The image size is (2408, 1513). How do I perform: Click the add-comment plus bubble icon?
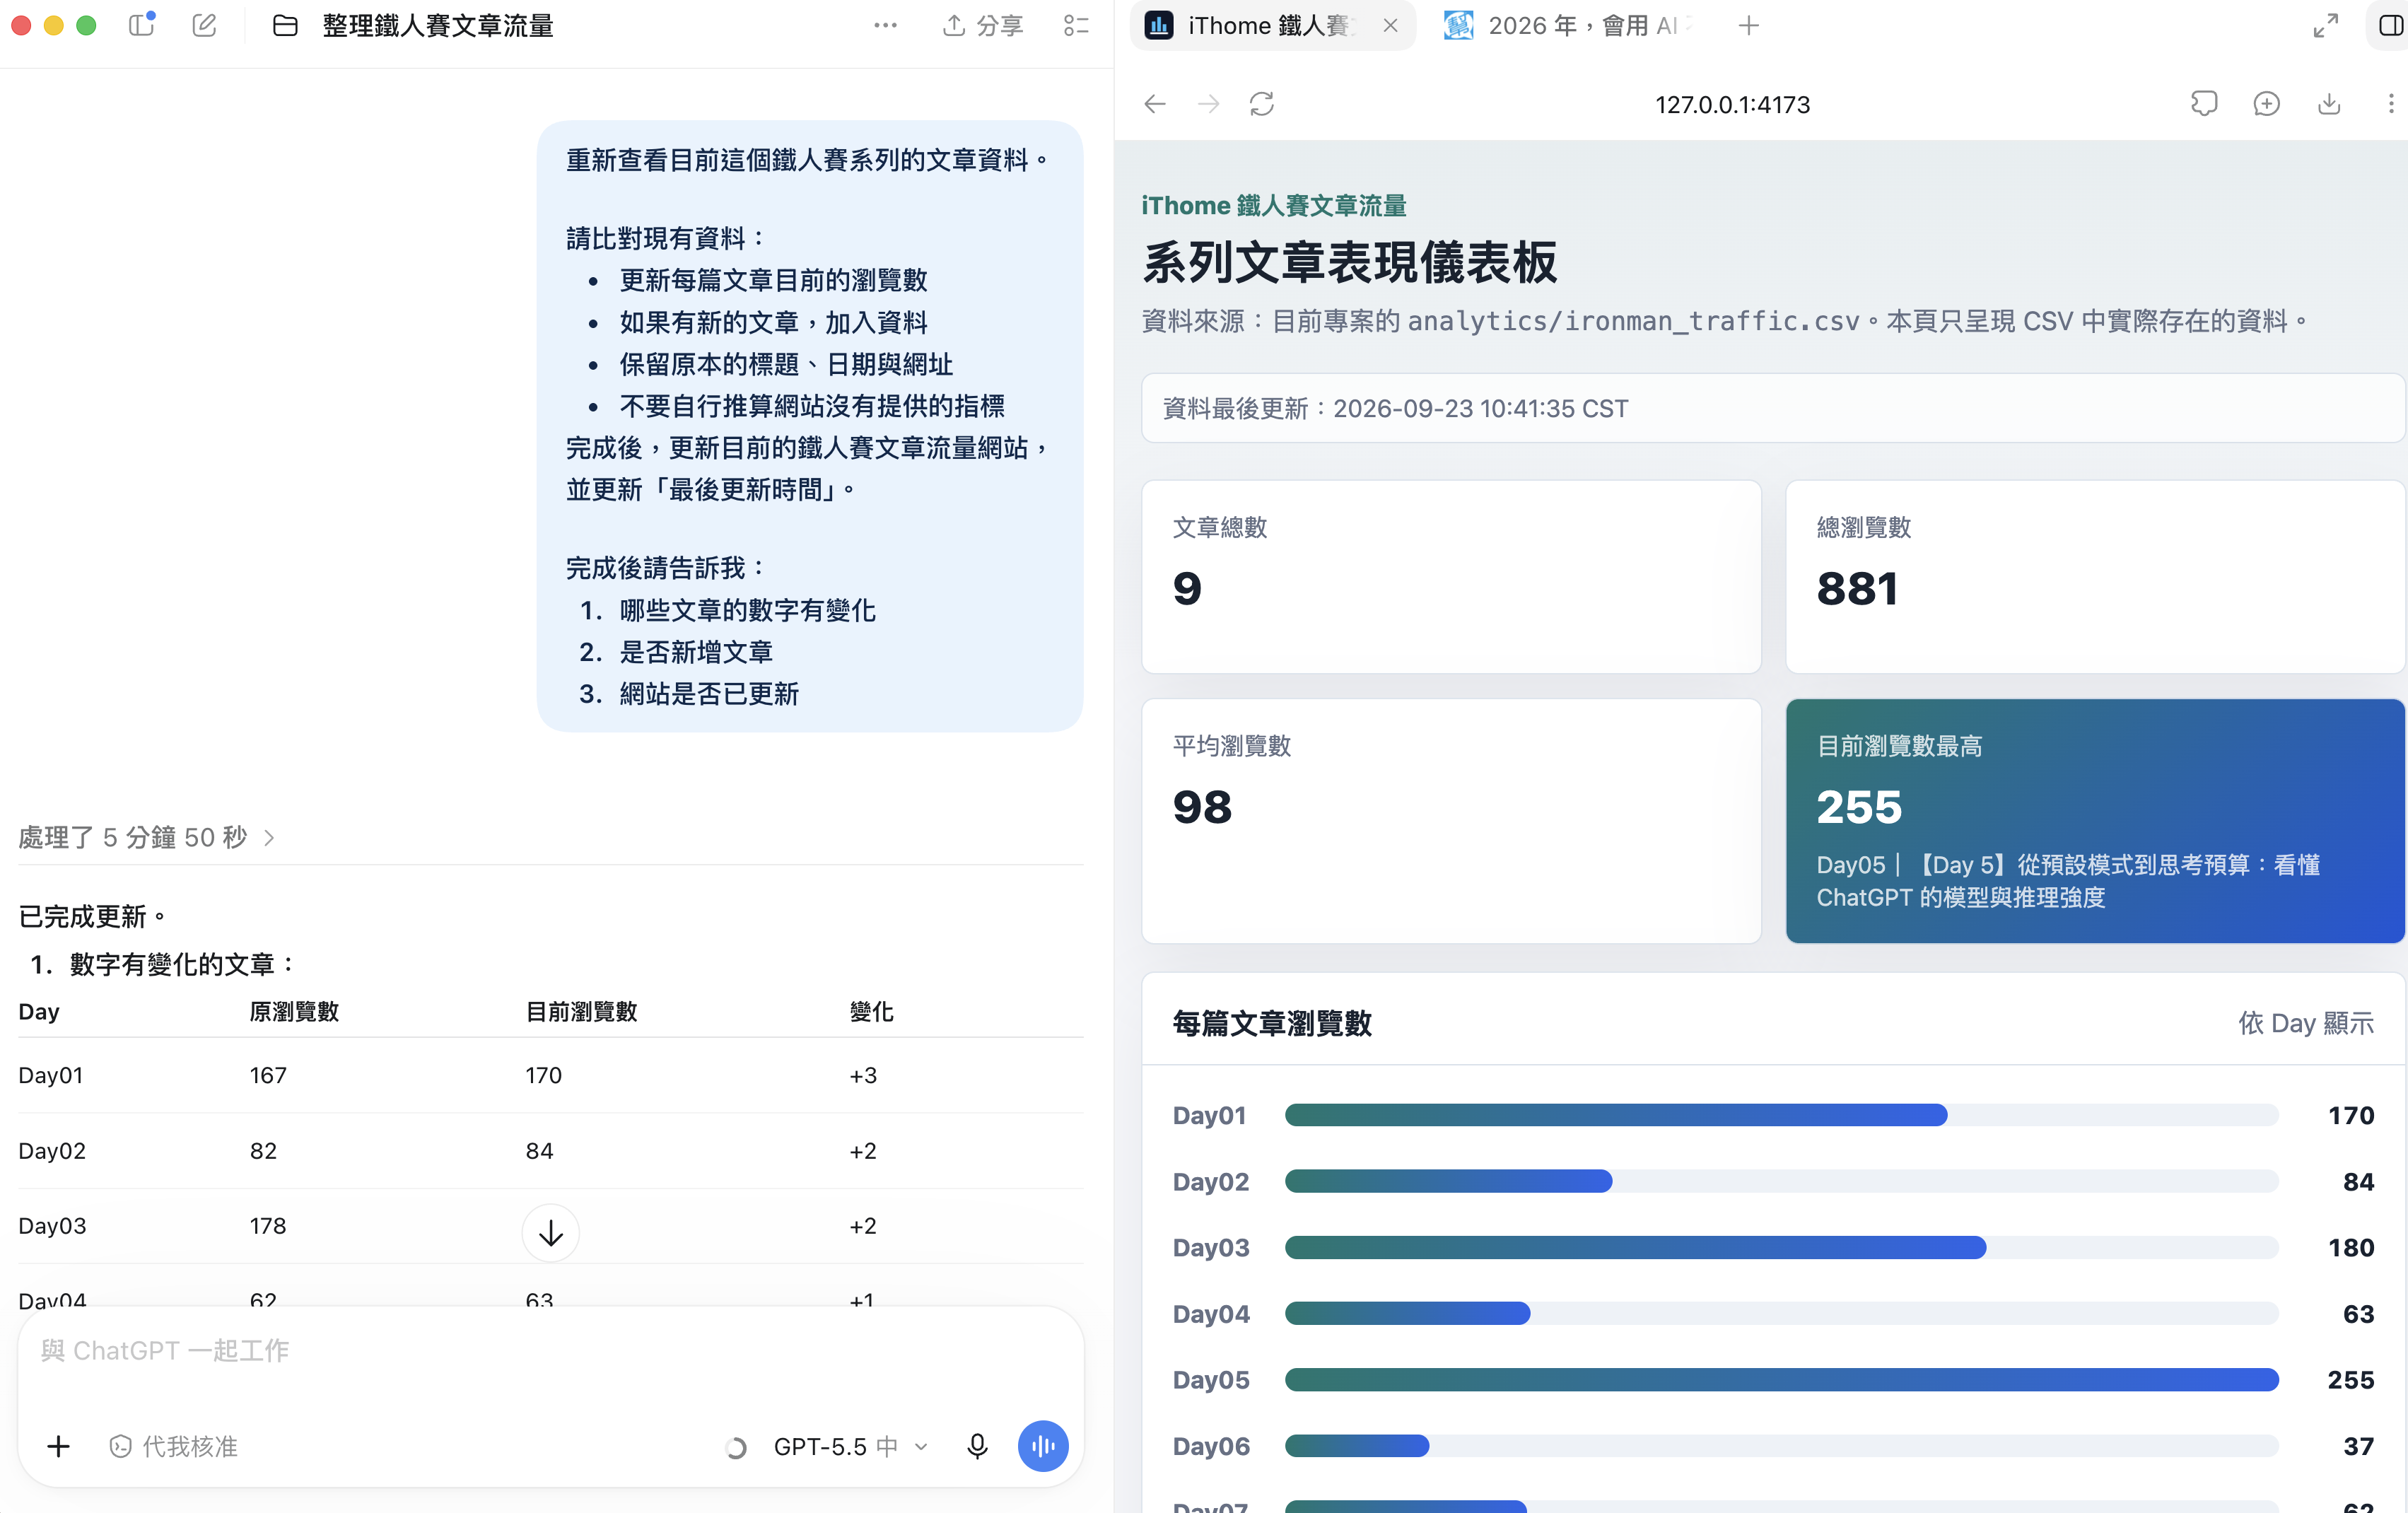pos(2267,104)
